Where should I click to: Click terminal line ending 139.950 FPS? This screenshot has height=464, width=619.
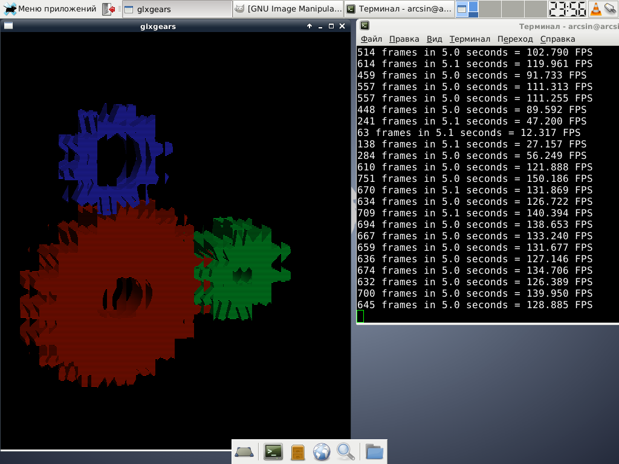click(x=475, y=293)
